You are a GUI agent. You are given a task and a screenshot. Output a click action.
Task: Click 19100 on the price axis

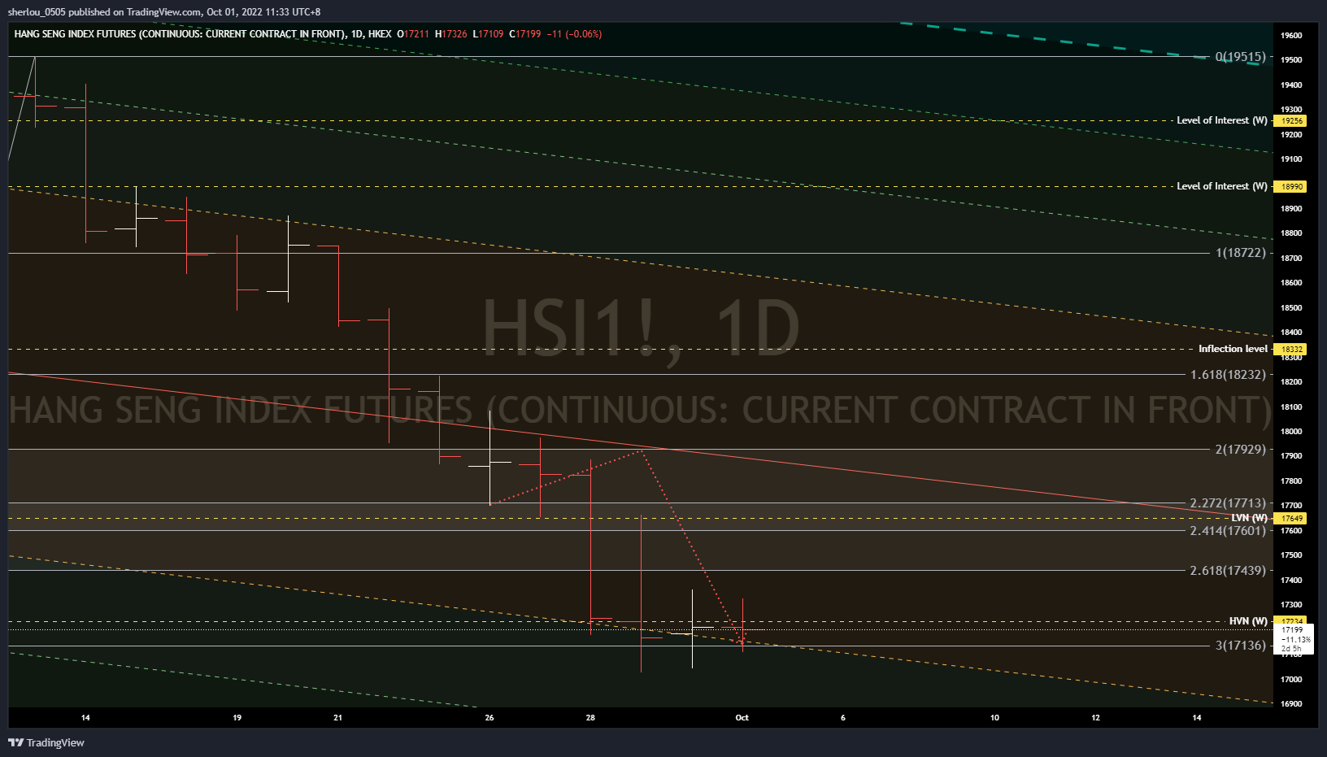[1291, 159]
